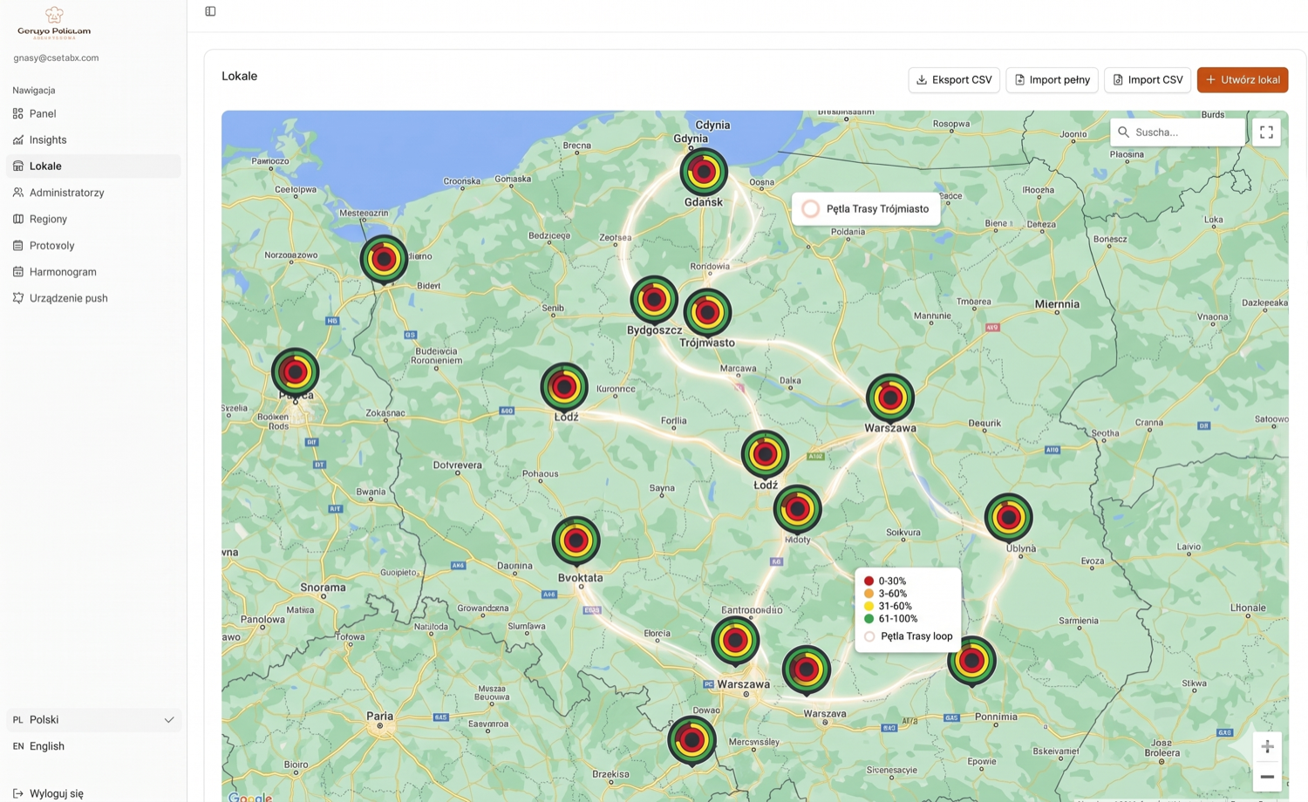The height and width of the screenshot is (802, 1308).
Task: Click the company logo
Action: [x=54, y=23]
